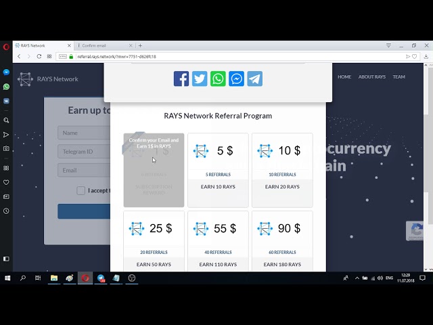
Task: Select the 55 $ reward card
Action: (218, 241)
